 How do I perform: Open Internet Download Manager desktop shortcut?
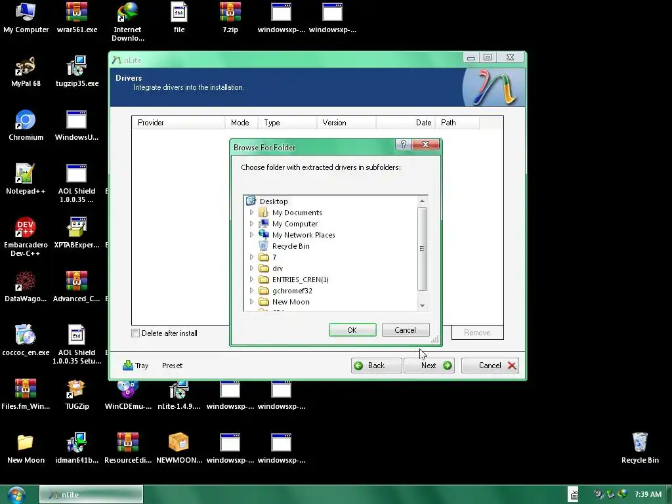(x=128, y=22)
